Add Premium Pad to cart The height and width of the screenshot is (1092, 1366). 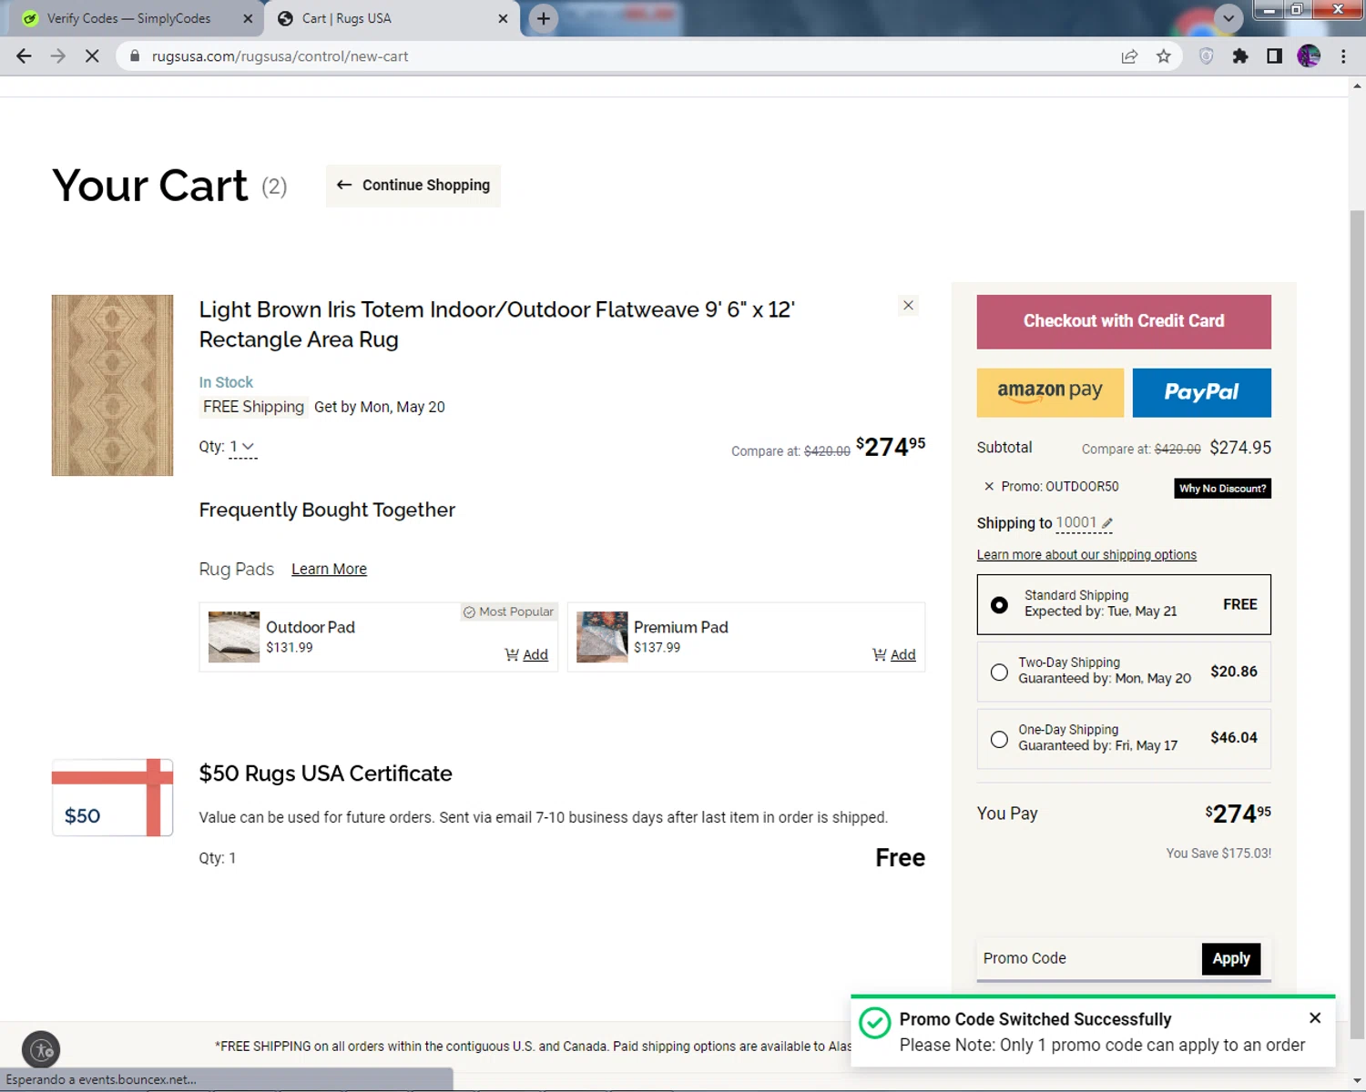click(894, 655)
